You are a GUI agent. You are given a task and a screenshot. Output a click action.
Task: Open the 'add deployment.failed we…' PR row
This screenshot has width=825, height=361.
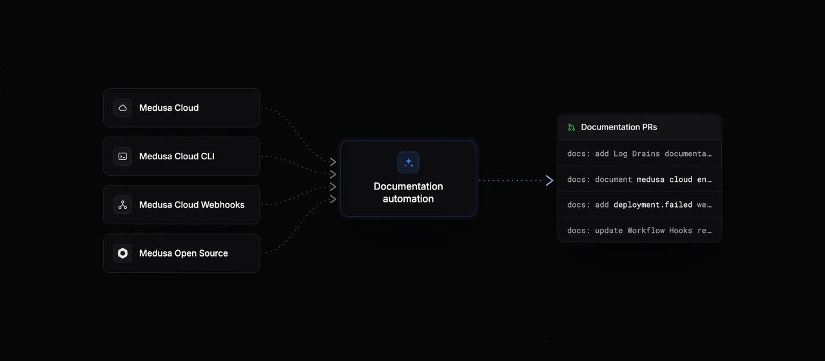639,204
